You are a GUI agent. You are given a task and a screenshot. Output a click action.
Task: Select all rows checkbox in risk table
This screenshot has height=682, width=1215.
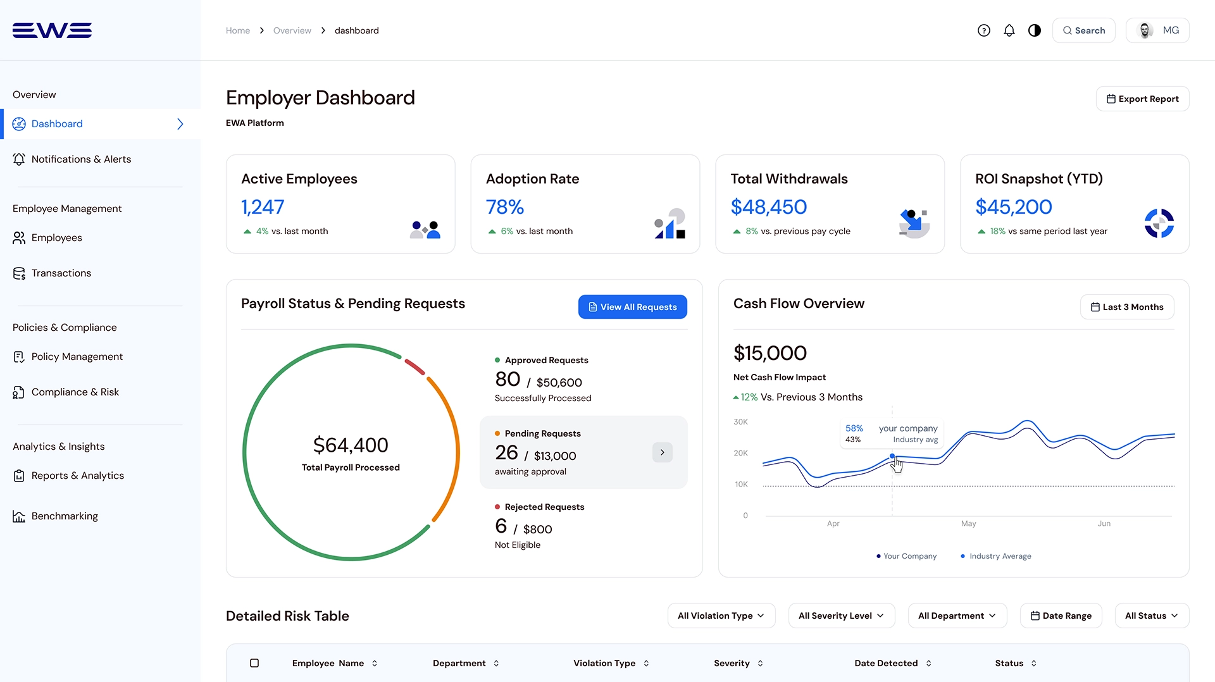254,663
